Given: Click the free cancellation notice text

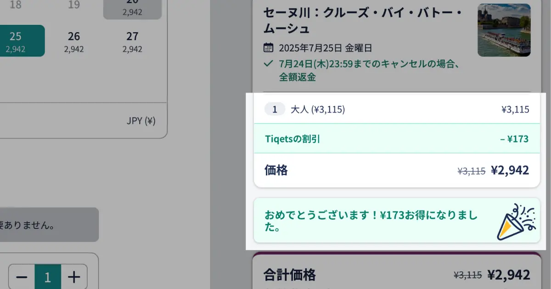Looking at the screenshot, I should point(369,70).
